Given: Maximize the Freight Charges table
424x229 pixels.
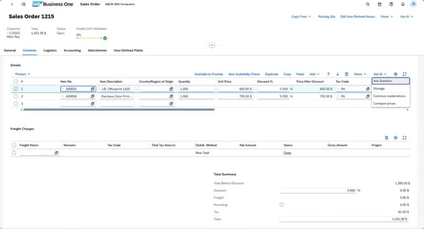Looking at the screenshot, I should click(x=405, y=138).
